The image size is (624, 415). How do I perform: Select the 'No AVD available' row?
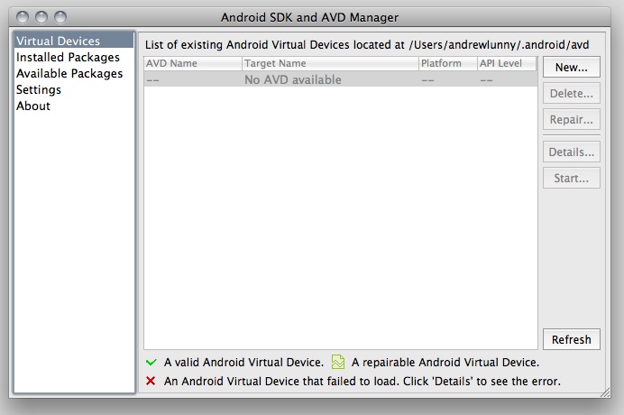tap(341, 79)
